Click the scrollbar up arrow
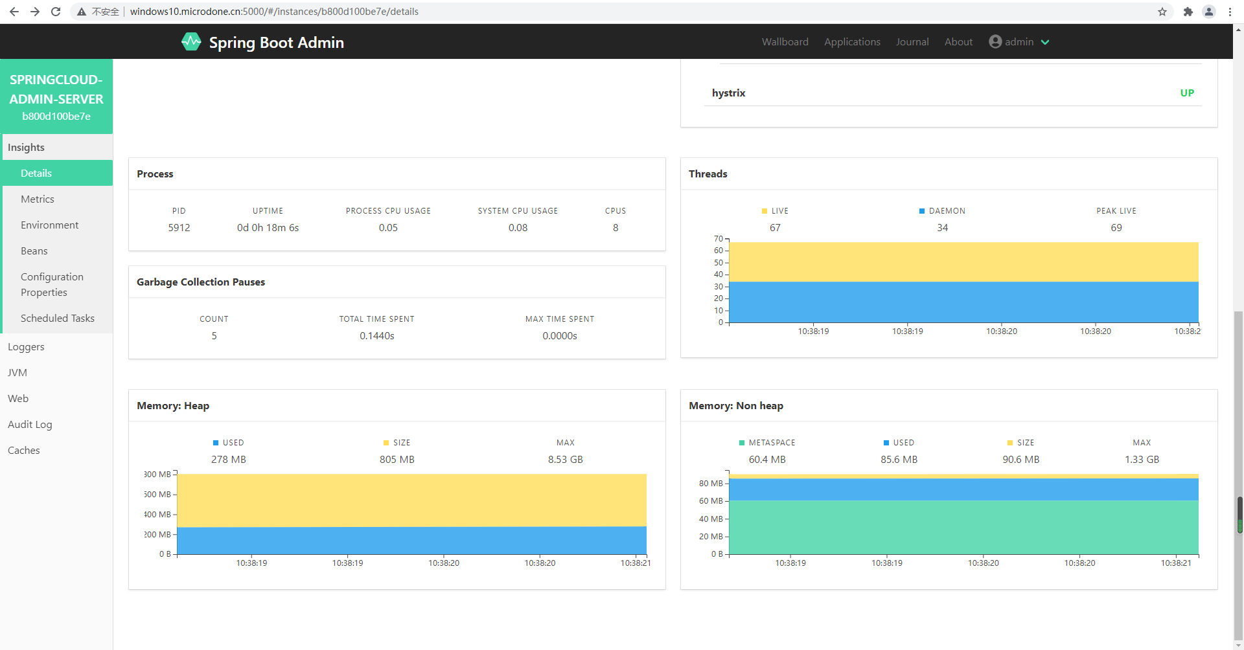The image size is (1244, 650). pyautogui.click(x=1239, y=29)
